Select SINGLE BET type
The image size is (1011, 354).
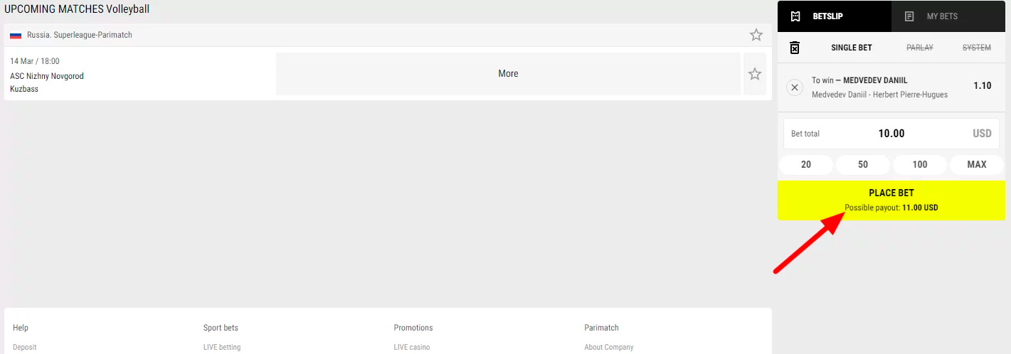coord(852,48)
